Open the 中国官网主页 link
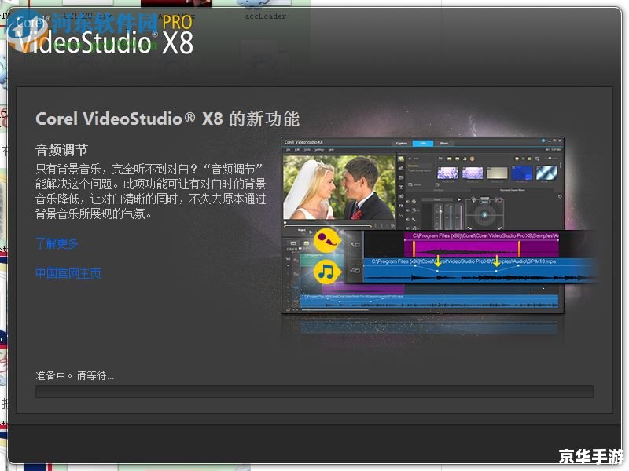 pyautogui.click(x=68, y=273)
